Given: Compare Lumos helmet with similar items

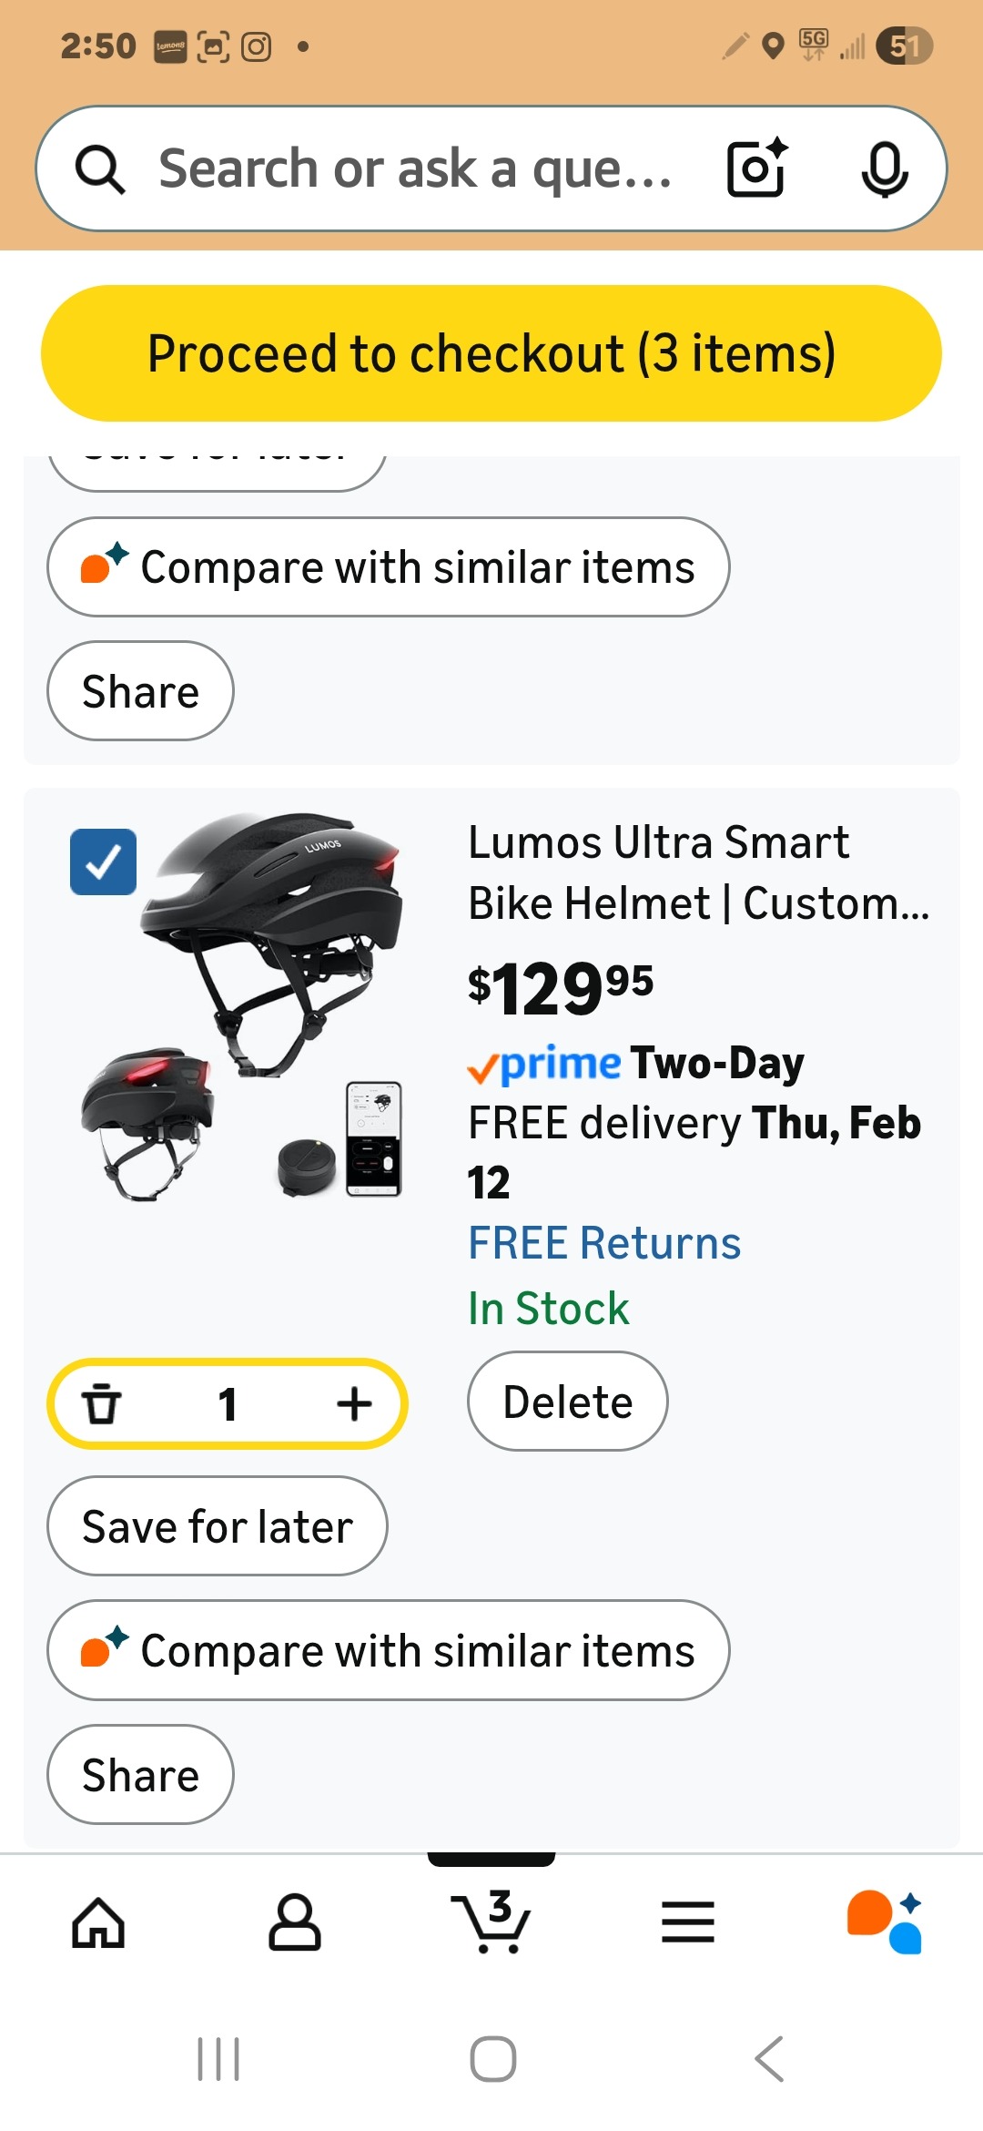Looking at the screenshot, I should pos(389,1650).
